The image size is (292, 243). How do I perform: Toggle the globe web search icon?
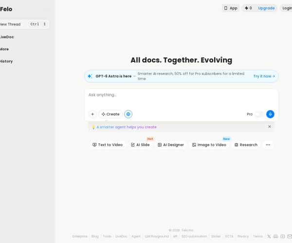pyautogui.click(x=128, y=114)
